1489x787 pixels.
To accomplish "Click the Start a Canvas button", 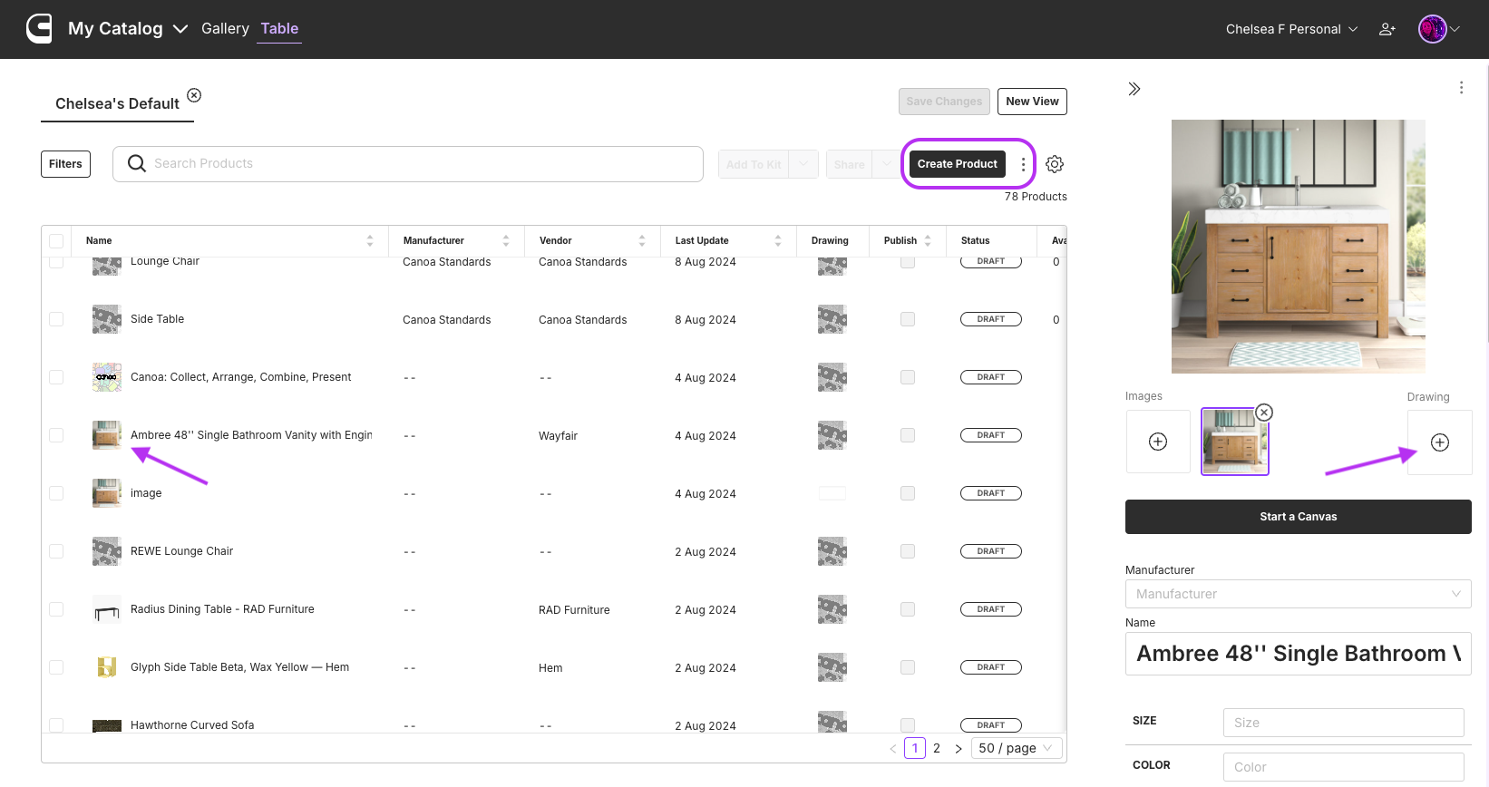I will tap(1298, 517).
